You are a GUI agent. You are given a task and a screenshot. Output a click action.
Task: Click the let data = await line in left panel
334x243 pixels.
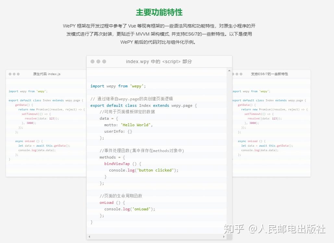44,146
